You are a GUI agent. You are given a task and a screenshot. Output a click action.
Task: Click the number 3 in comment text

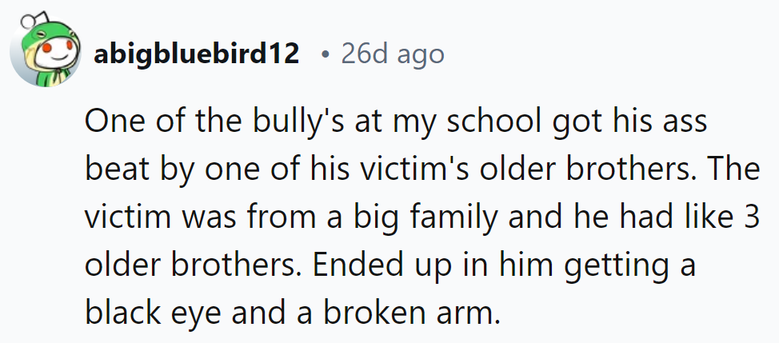click(x=751, y=217)
